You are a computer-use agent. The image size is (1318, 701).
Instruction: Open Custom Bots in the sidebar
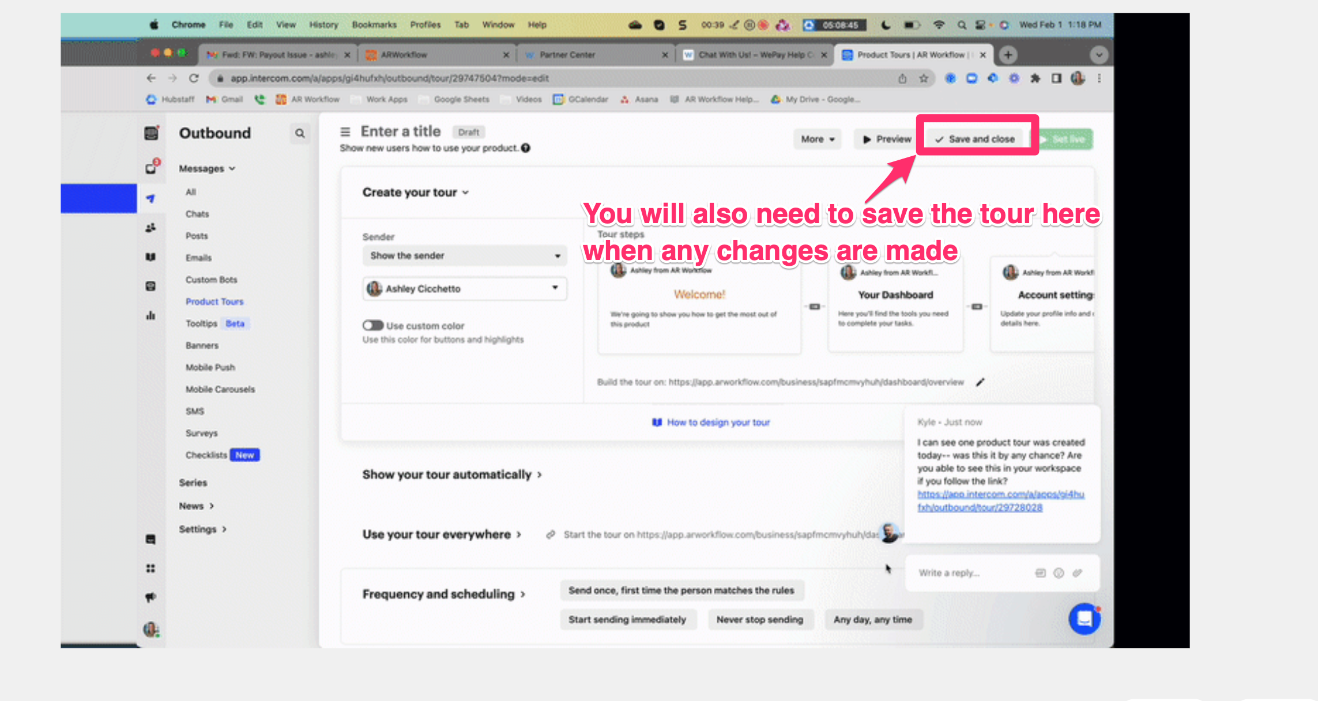point(212,280)
